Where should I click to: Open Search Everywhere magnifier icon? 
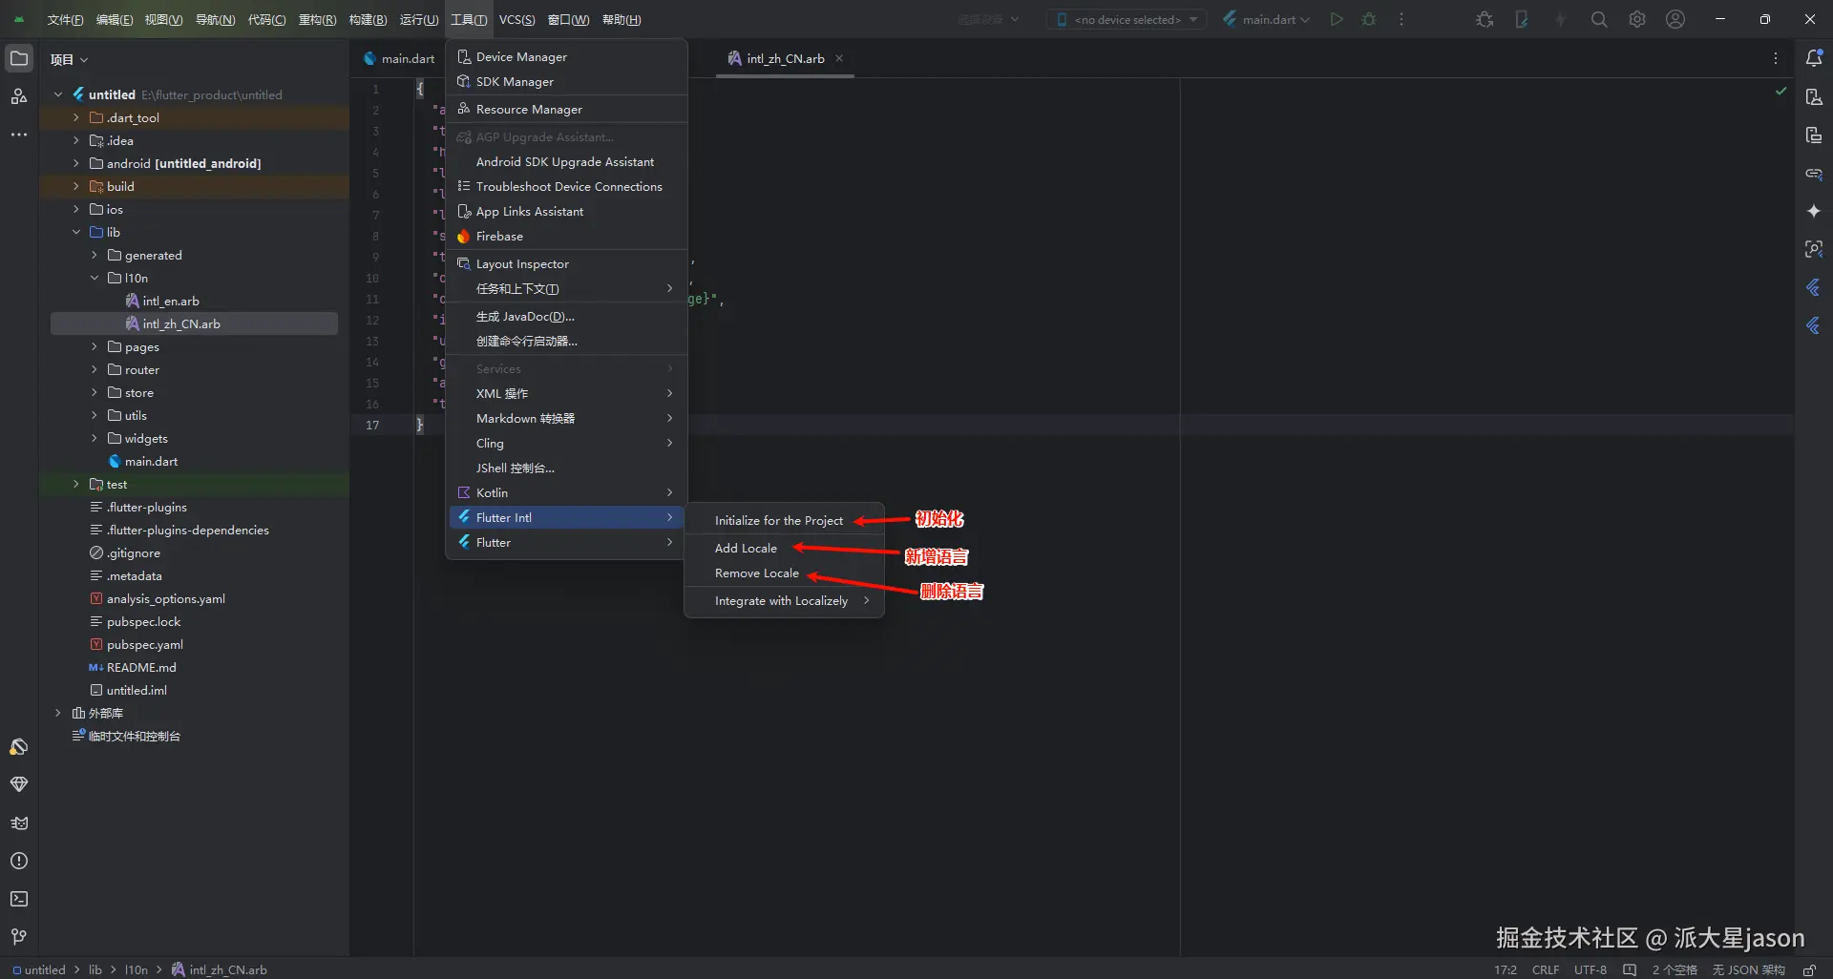[x=1599, y=19]
